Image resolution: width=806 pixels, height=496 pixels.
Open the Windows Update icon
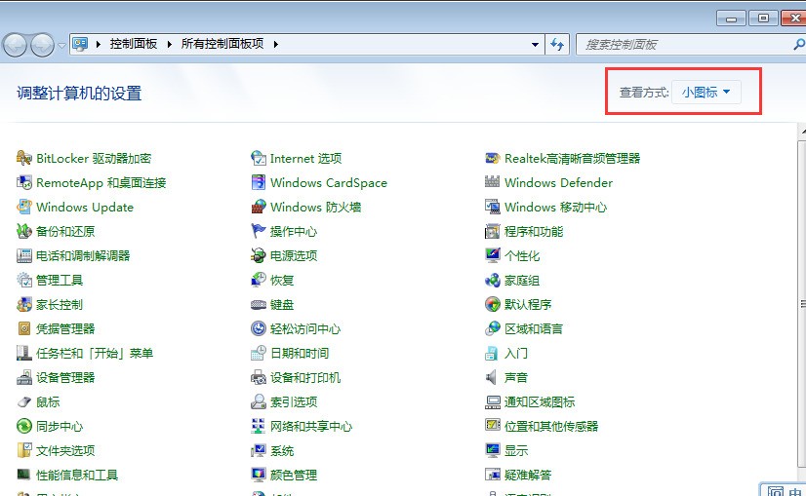click(23, 207)
